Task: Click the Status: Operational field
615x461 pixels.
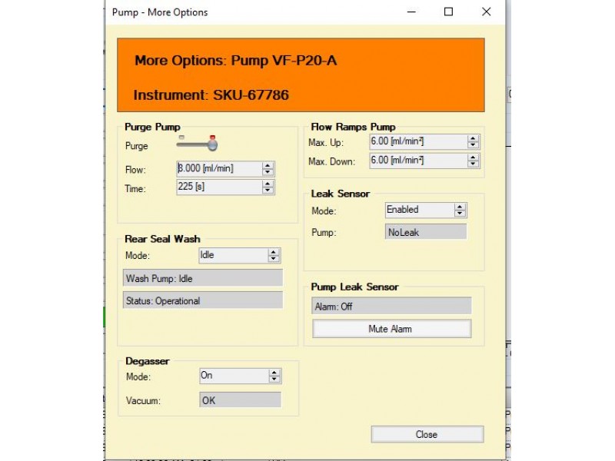Action: click(203, 300)
